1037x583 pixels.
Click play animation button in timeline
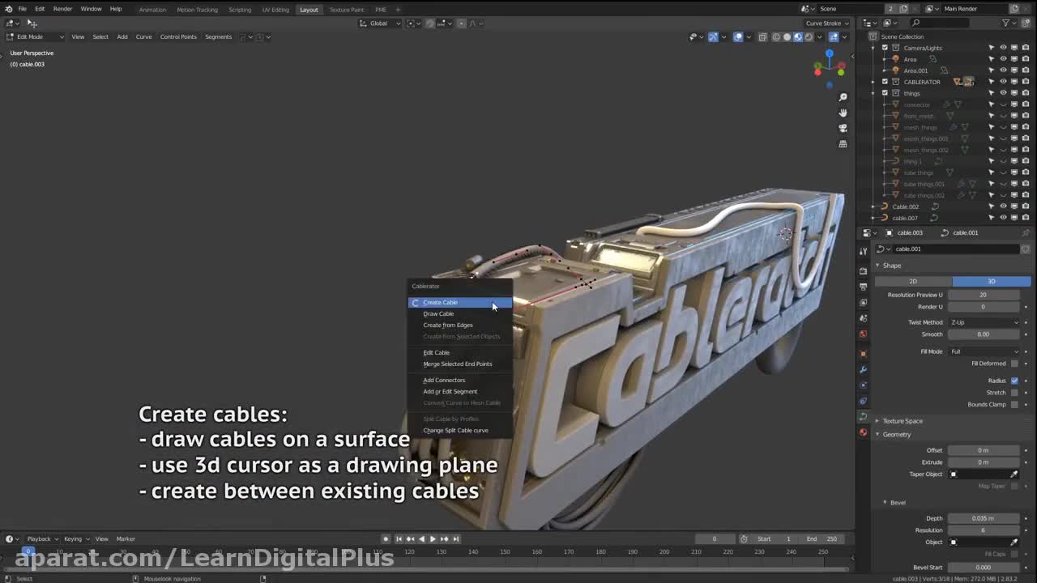pyautogui.click(x=433, y=538)
